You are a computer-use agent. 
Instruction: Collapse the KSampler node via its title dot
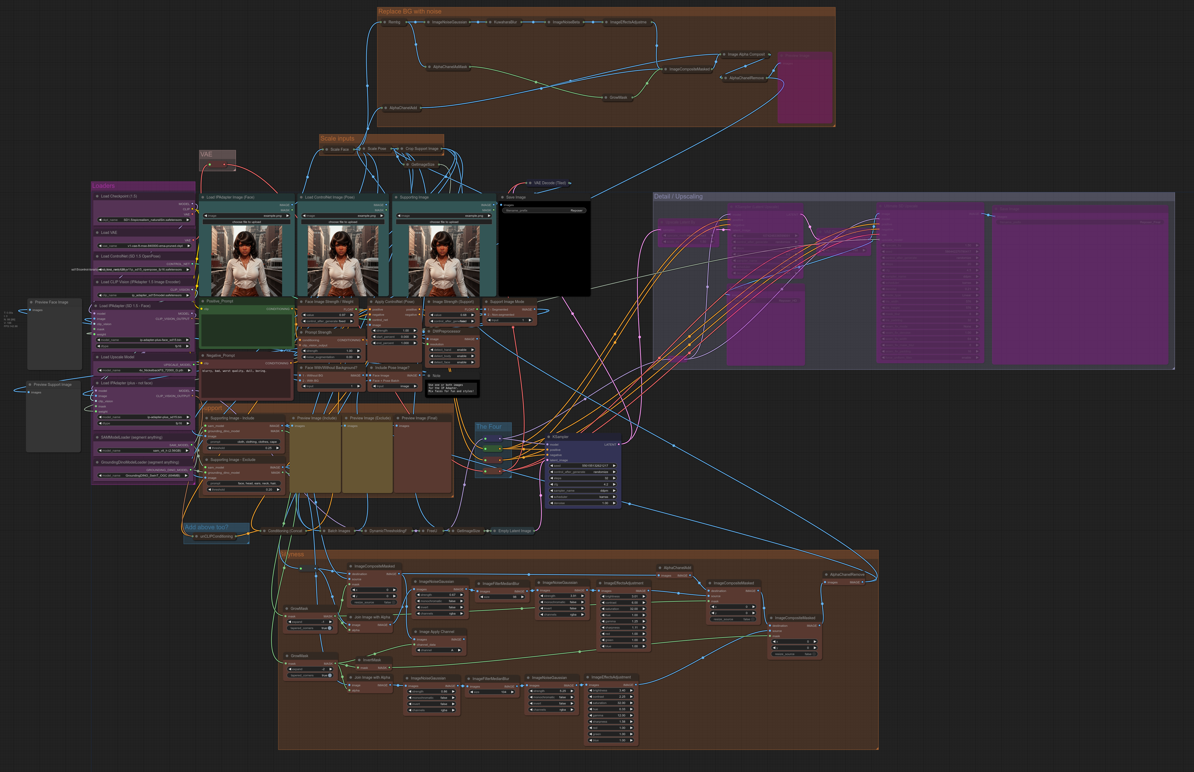pyautogui.click(x=549, y=437)
